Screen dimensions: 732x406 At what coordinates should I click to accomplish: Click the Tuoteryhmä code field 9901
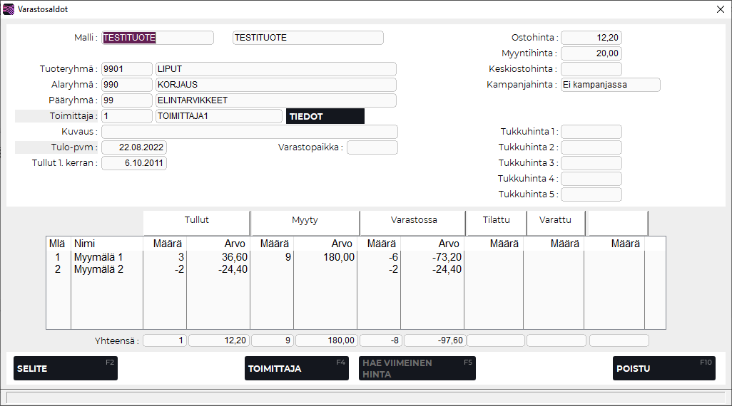126,69
